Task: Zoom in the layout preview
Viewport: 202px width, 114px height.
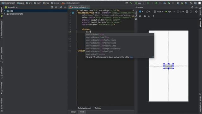Action: (x=187, y=12)
